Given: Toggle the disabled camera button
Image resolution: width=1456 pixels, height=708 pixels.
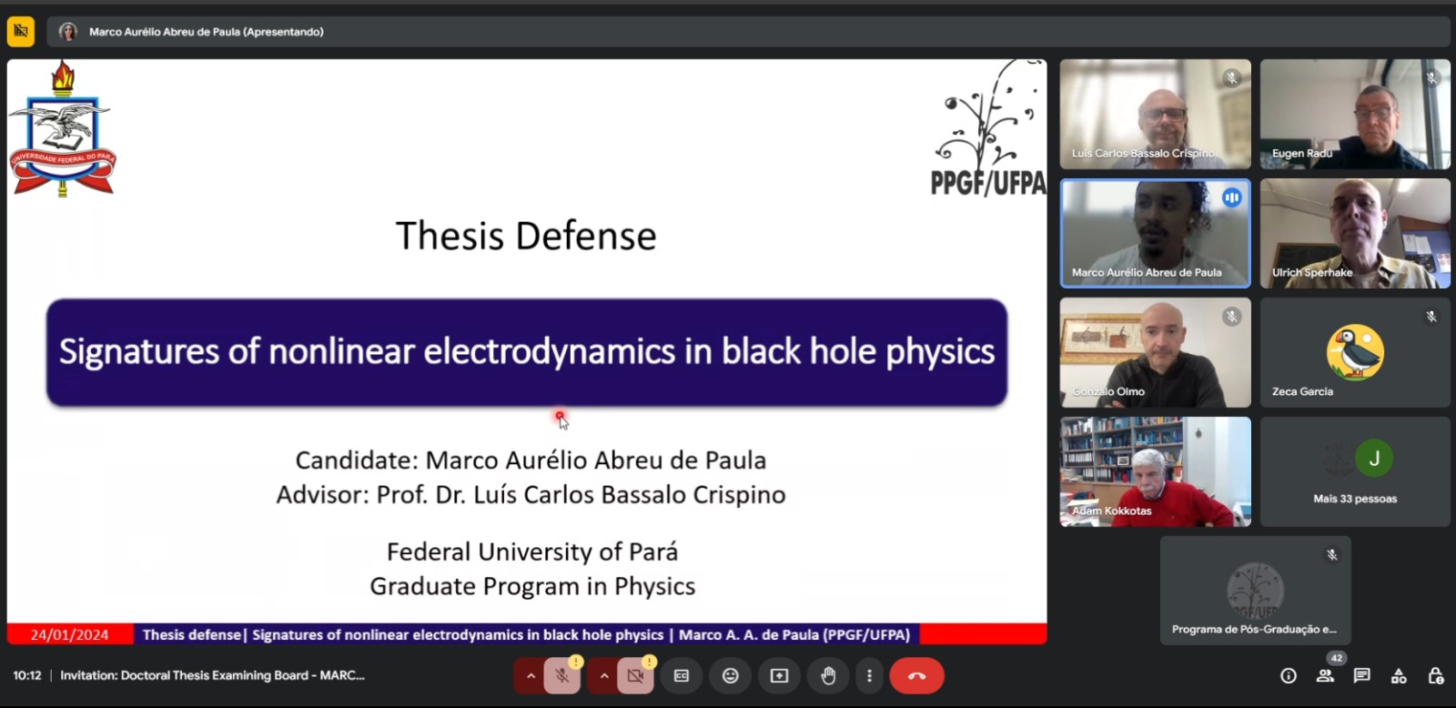Looking at the screenshot, I should coord(635,676).
